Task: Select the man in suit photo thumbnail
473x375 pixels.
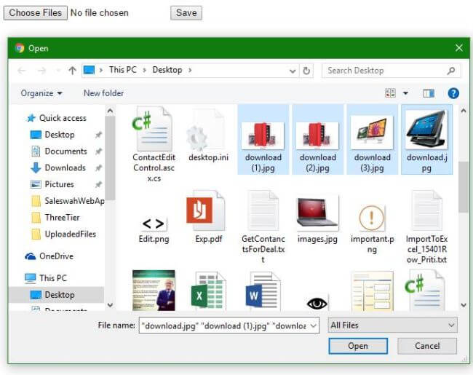Action: pos(154,290)
